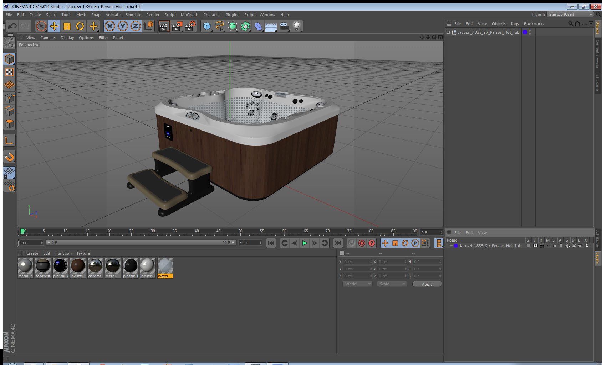Open the MoGraph menu
Screen dimensions: 602x365
coord(189,15)
